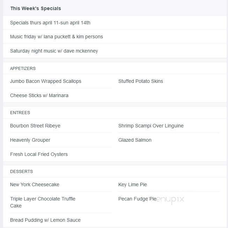Select Glazed Salmon entree

tap(135, 140)
